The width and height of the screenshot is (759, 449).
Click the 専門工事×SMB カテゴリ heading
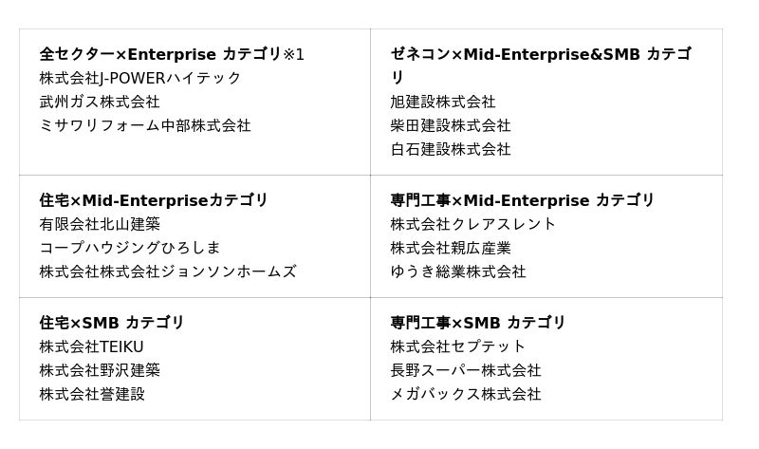[x=477, y=323]
